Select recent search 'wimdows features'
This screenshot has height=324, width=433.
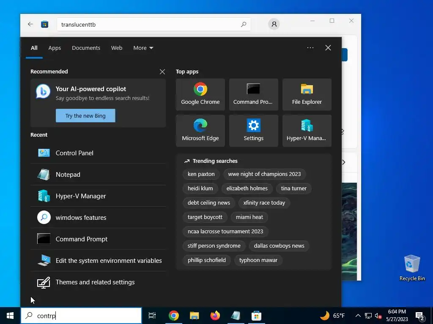[x=98, y=217]
